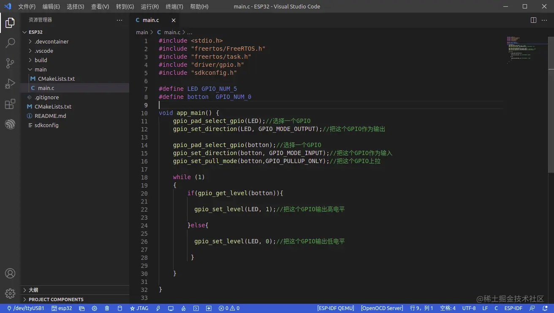Click the build project cylinder icon in status bar
This screenshot has height=313, width=554.
click(119, 308)
